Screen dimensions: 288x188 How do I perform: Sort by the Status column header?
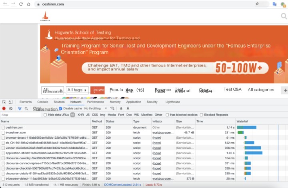click(118, 121)
